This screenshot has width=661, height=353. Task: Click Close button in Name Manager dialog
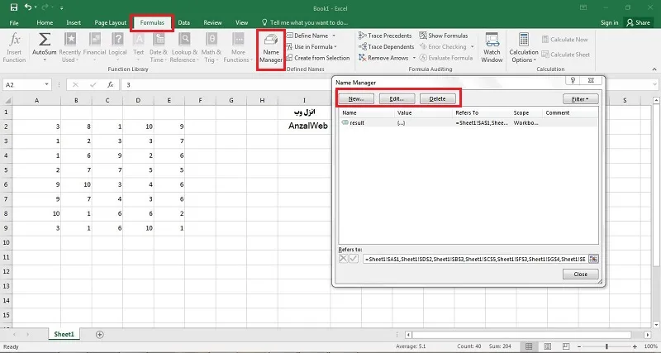click(581, 274)
